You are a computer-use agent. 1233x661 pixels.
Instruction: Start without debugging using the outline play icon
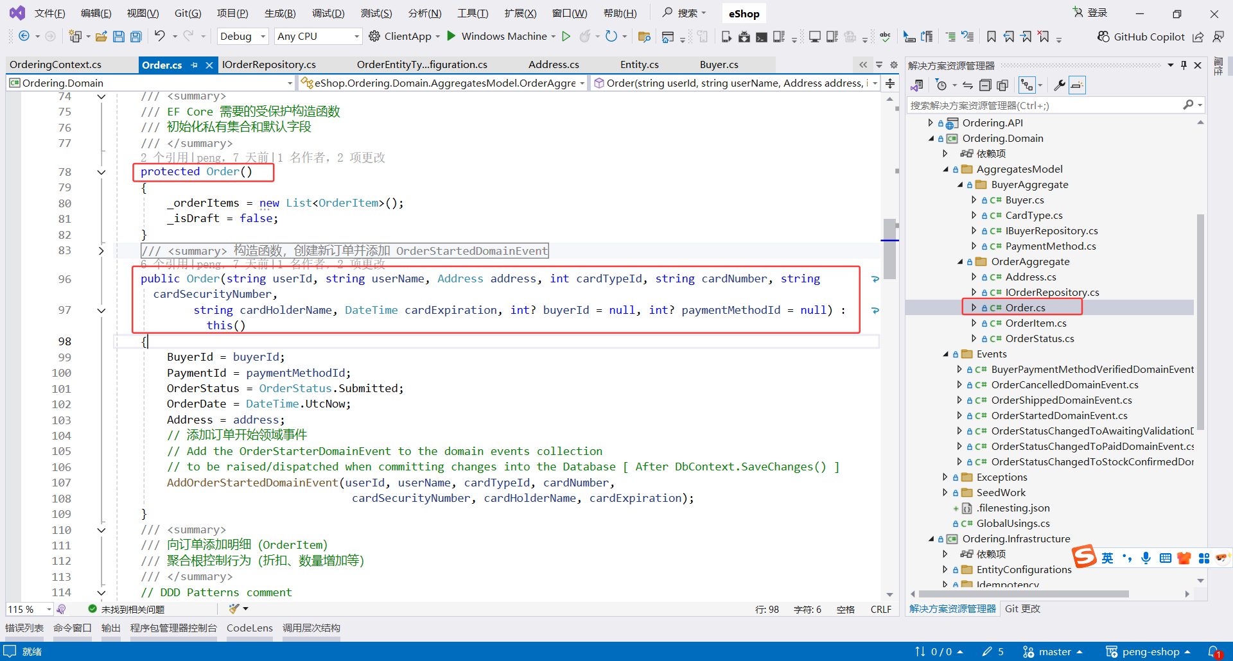[566, 37]
